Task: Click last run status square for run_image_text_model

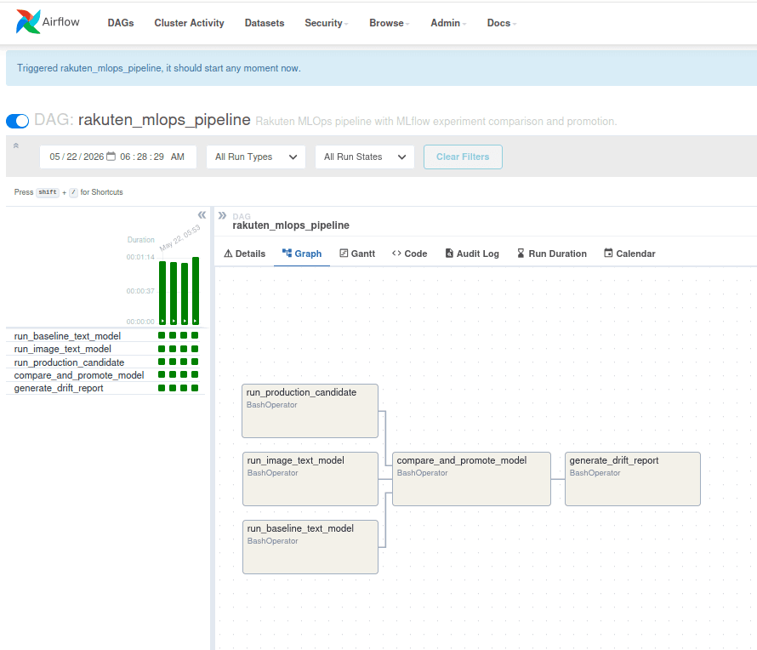Action: (x=195, y=349)
